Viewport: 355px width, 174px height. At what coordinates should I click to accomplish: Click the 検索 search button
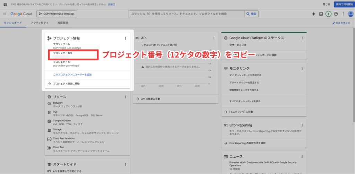(x=251, y=14)
